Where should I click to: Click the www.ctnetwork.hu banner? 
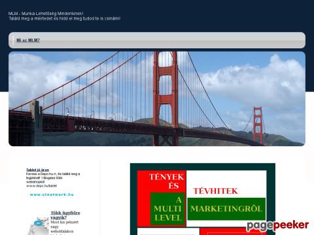[52, 195]
